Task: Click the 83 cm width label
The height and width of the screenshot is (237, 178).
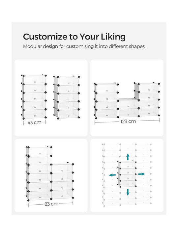Action: pyautogui.click(x=51, y=204)
